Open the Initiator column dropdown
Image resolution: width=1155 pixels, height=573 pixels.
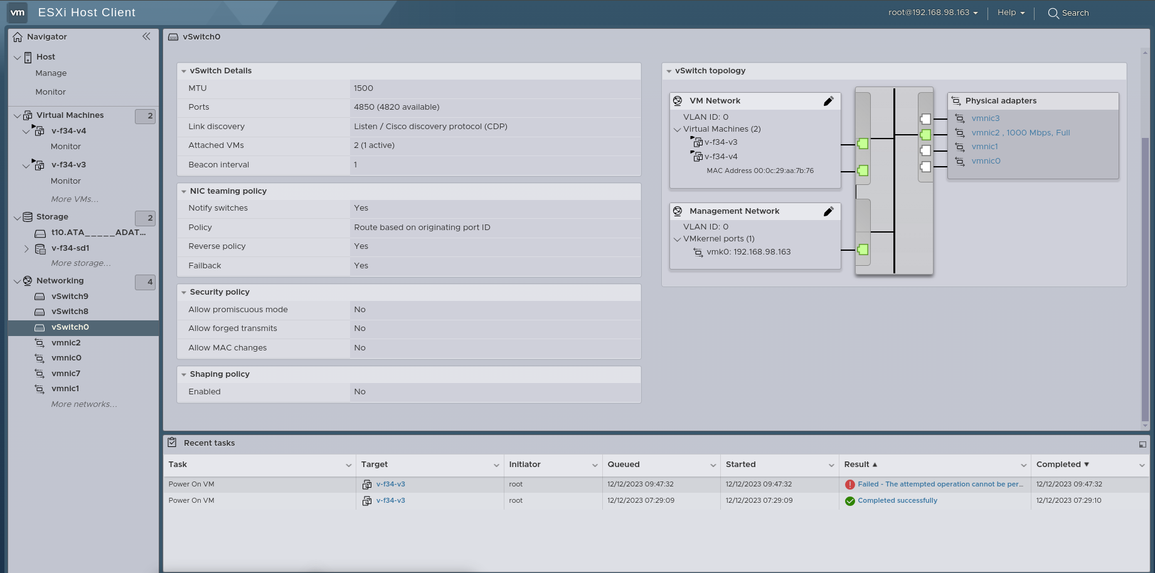tap(595, 465)
